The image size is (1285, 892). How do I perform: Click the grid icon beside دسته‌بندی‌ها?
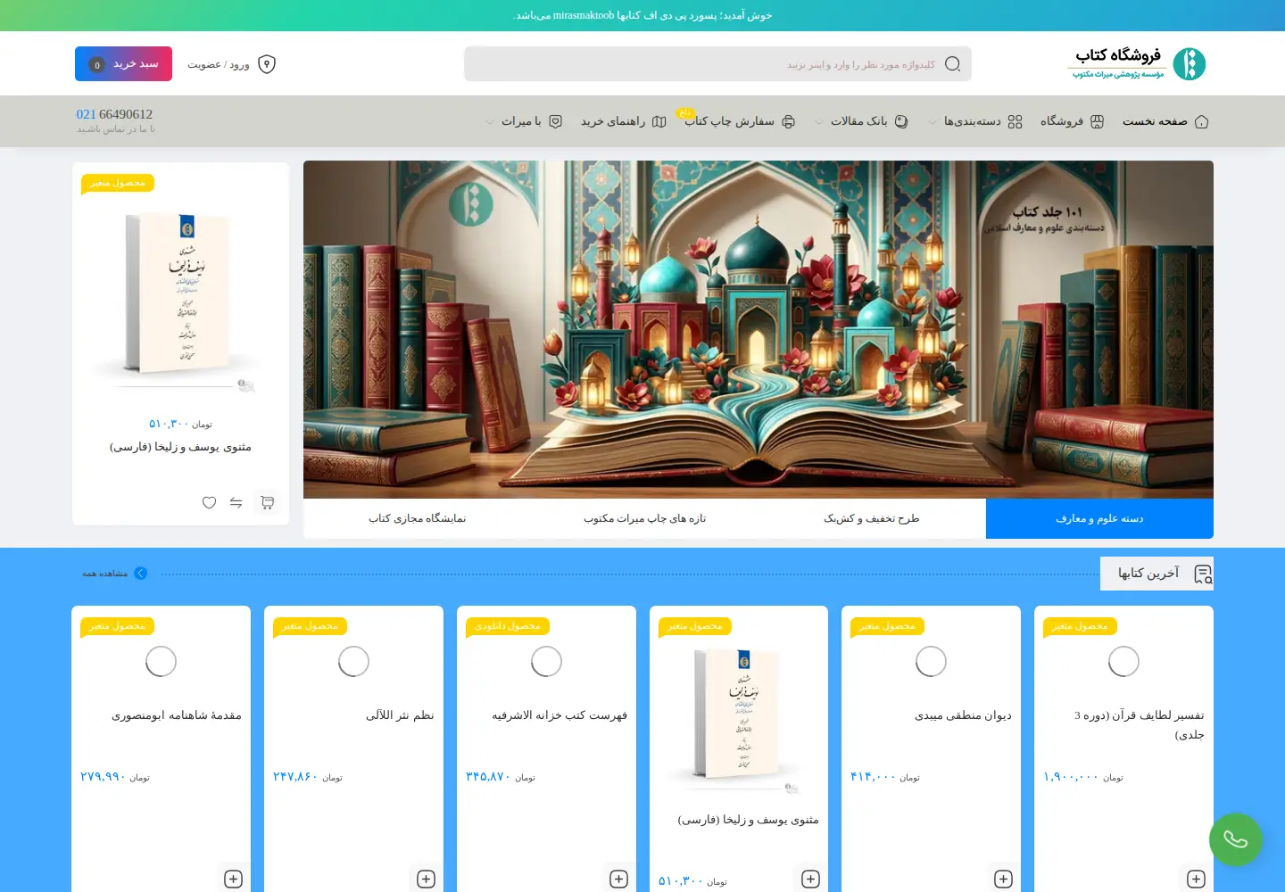click(1016, 121)
